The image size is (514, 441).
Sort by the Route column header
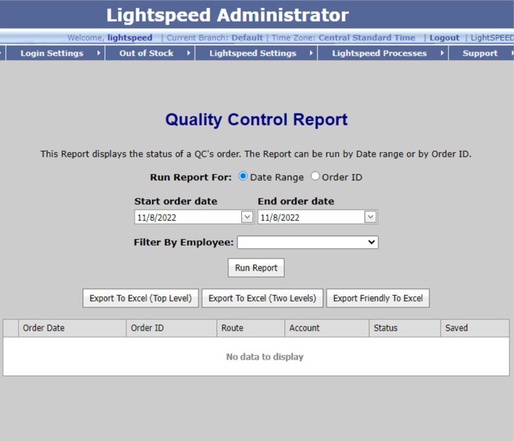[x=251, y=328]
